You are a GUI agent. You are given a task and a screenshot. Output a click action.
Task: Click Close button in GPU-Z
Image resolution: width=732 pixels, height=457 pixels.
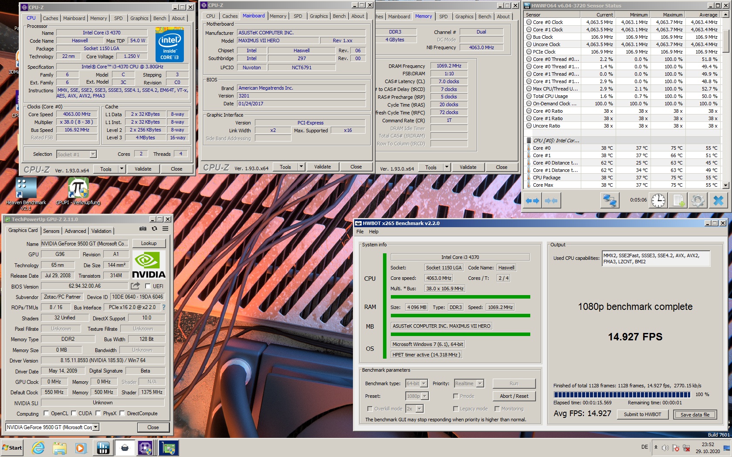click(x=153, y=427)
